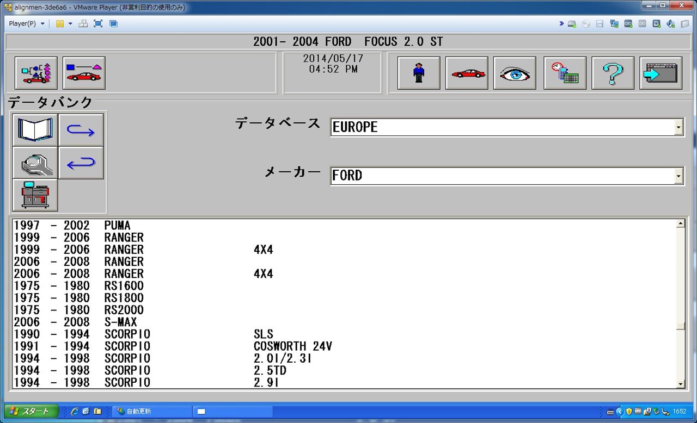
Task: Select the 2006 - 2008 S-MAX row
Action: pos(344,322)
